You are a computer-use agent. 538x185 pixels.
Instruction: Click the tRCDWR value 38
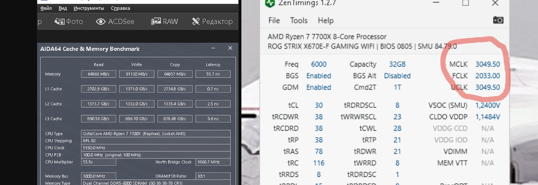point(319,117)
